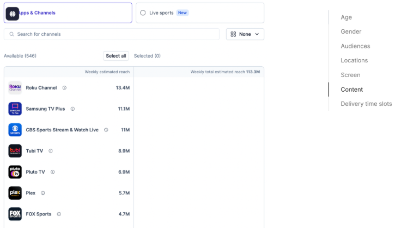The width and height of the screenshot is (401, 235).
Task: Expand dropdown via chevron next to None
Action: click(x=257, y=34)
